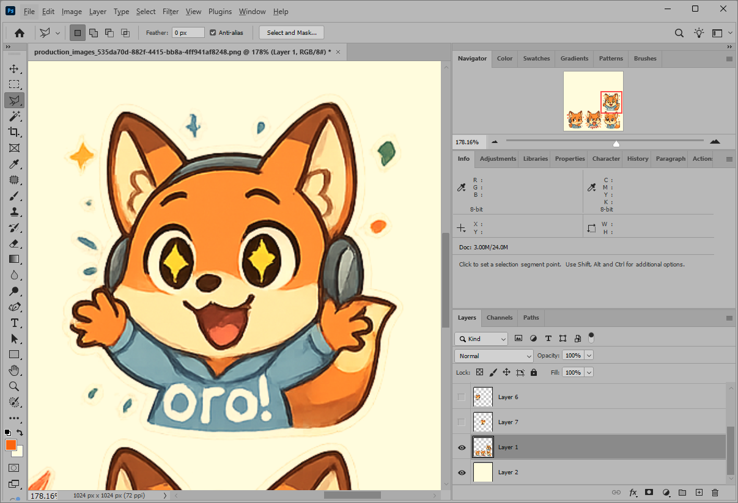Click the Create new layer icon

coord(699,492)
